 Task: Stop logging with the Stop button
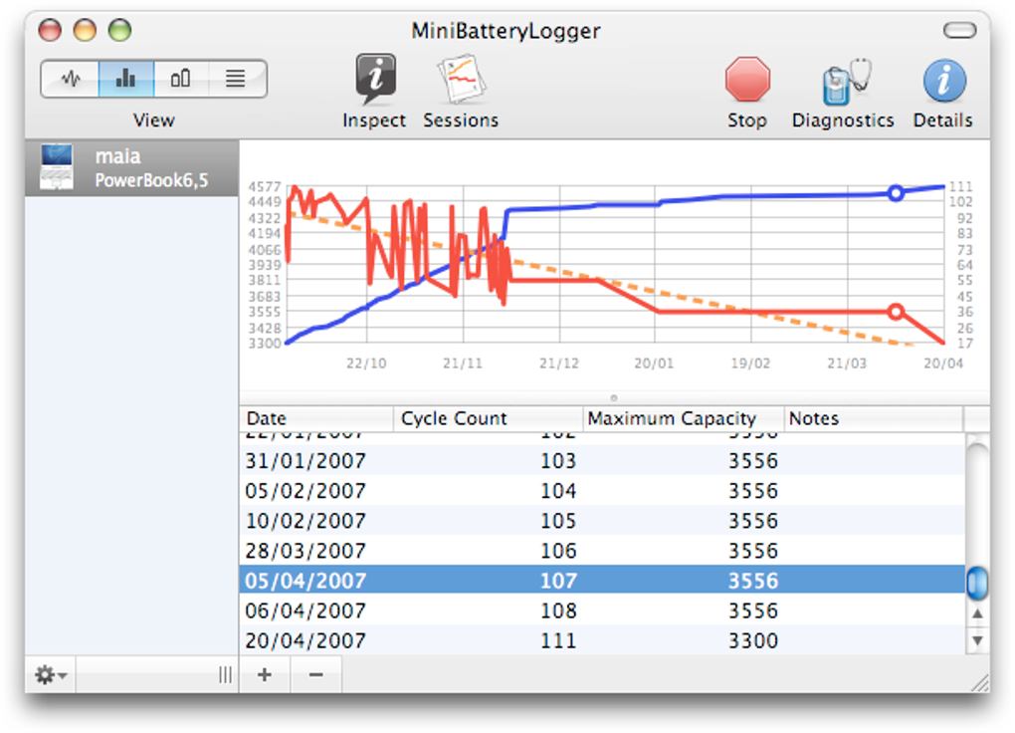(x=747, y=94)
